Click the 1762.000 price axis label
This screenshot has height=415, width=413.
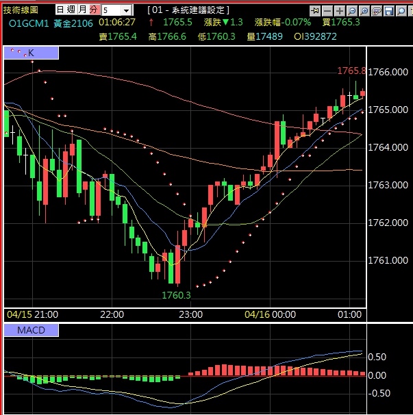coord(388,223)
